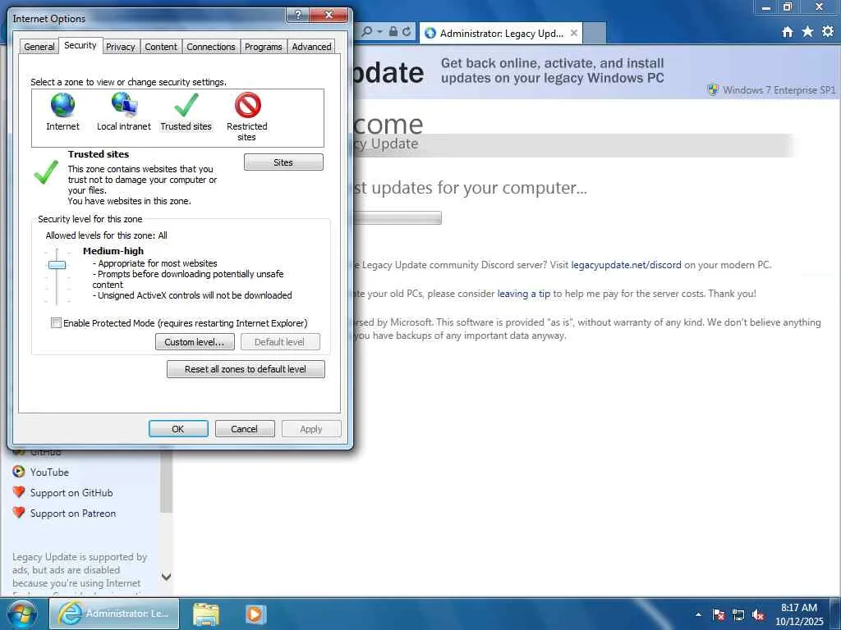The height and width of the screenshot is (630, 841).
Task: Select the Security tab
Action: tap(80, 46)
